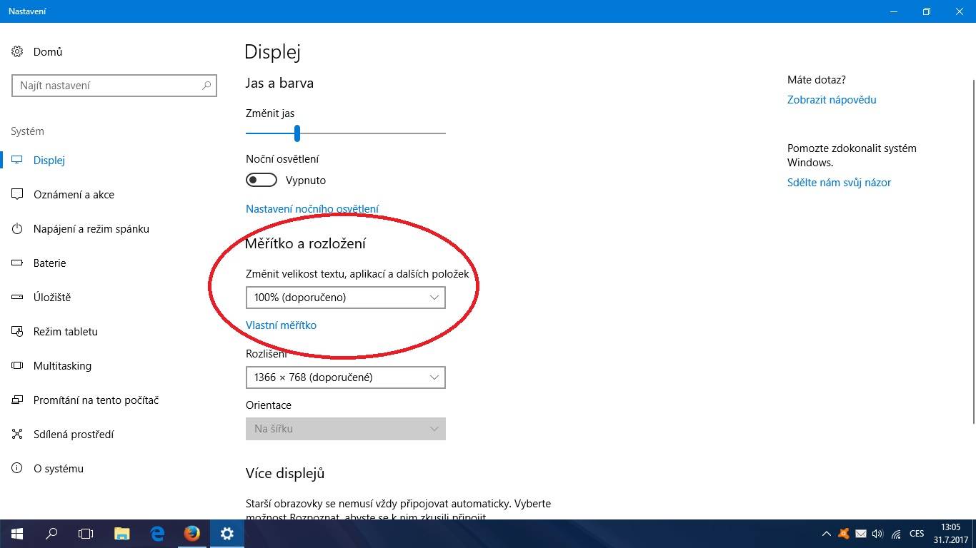
Task: Toggle the Noční osvětlení switch
Action: click(262, 181)
